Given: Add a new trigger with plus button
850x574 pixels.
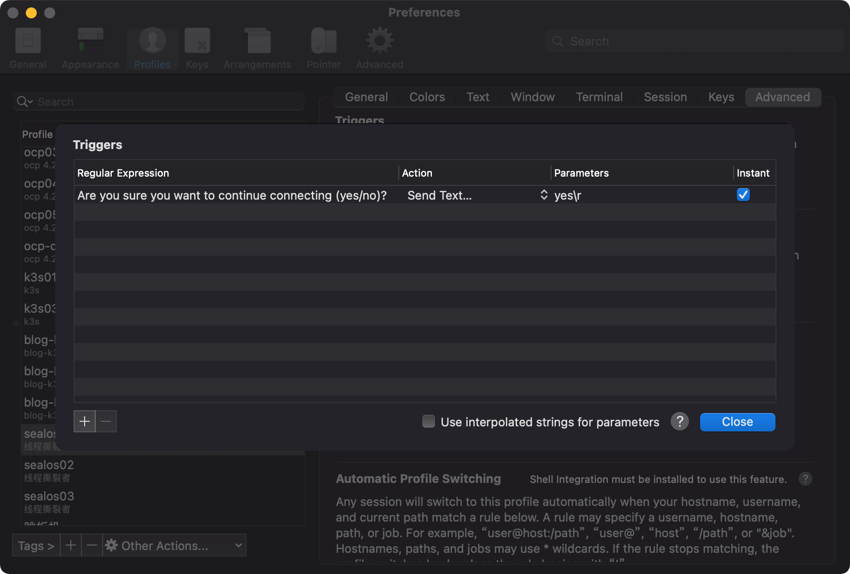Looking at the screenshot, I should [85, 421].
